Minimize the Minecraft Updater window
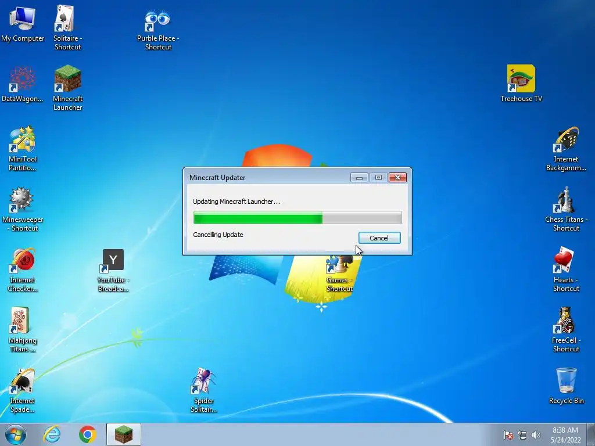 tap(359, 178)
